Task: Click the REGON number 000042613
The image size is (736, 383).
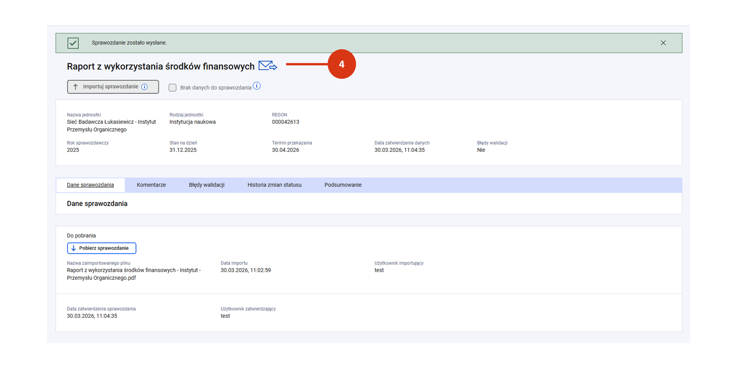Action: coord(285,122)
